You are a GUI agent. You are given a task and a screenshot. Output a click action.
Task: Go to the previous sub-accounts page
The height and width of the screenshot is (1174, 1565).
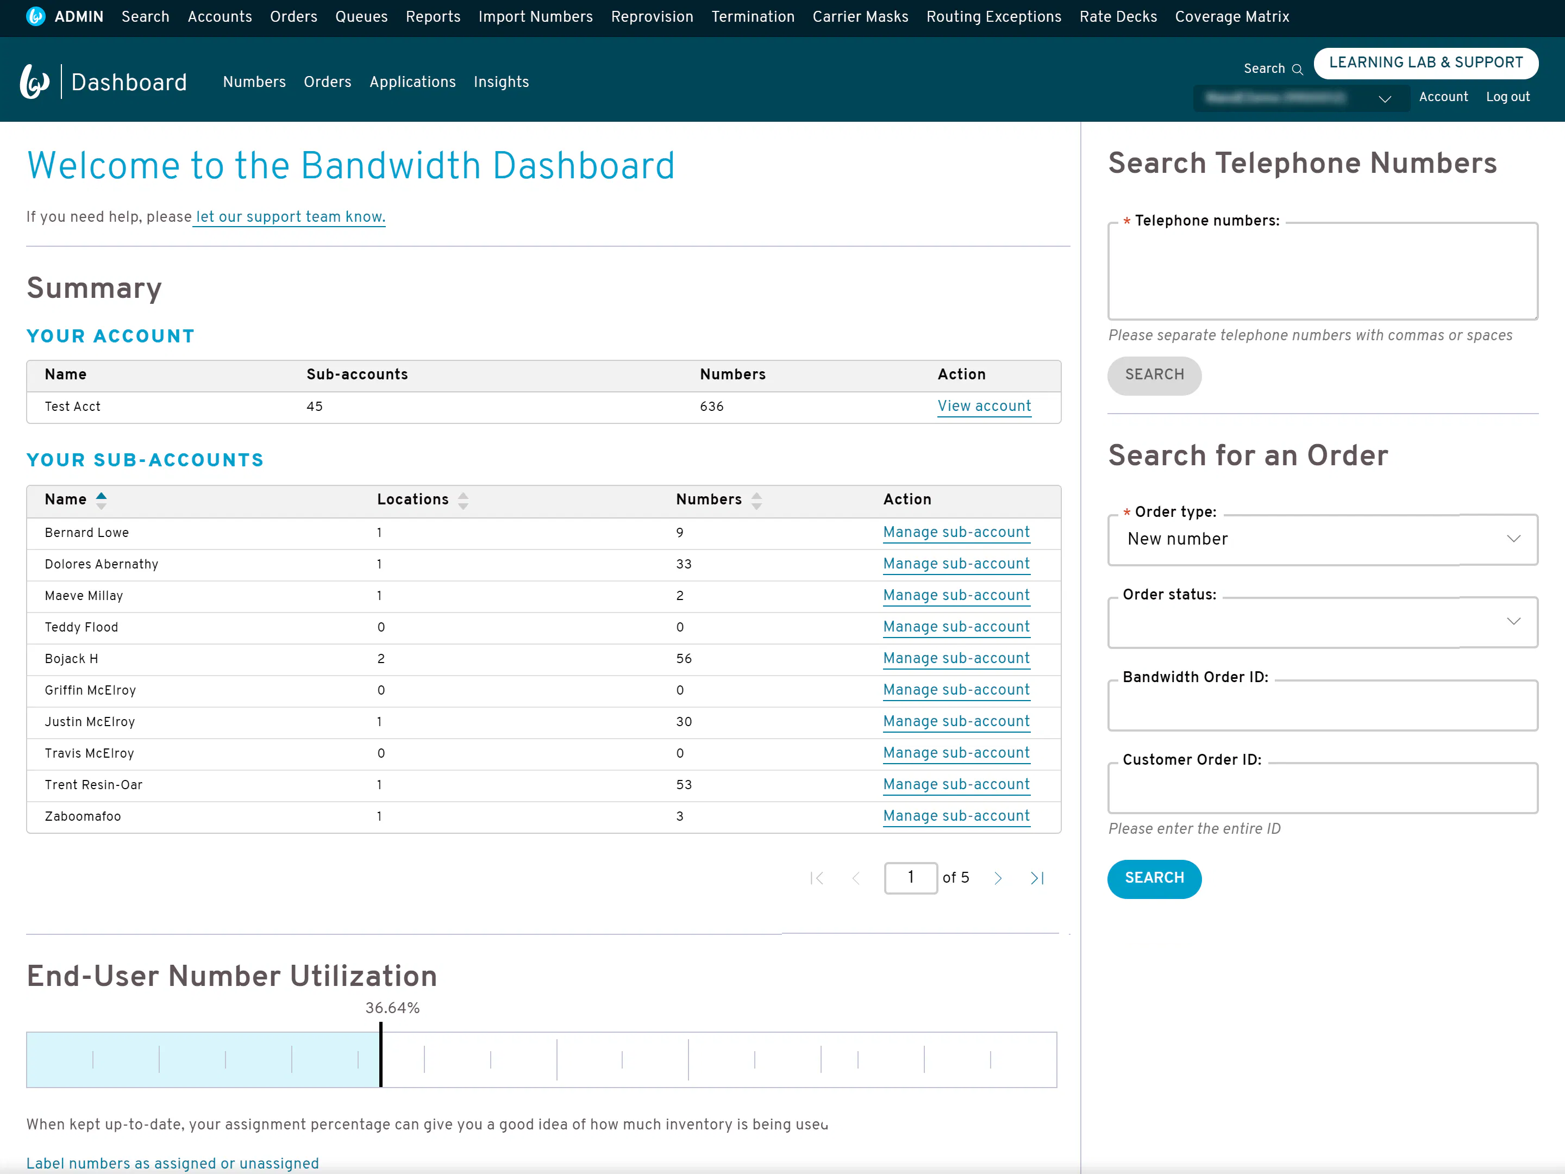click(856, 878)
